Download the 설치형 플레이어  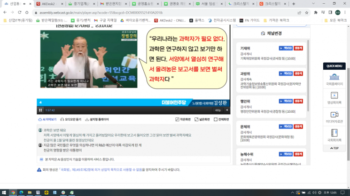pyautogui.click(x=97, y=120)
